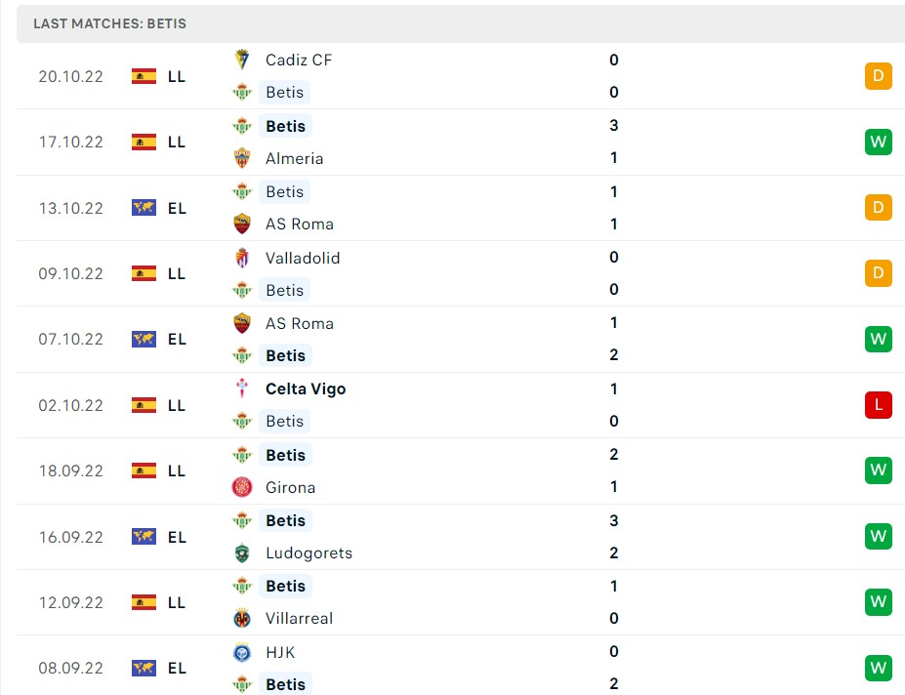Click the Celta Vigo crest
905x695 pixels.
tap(242, 388)
